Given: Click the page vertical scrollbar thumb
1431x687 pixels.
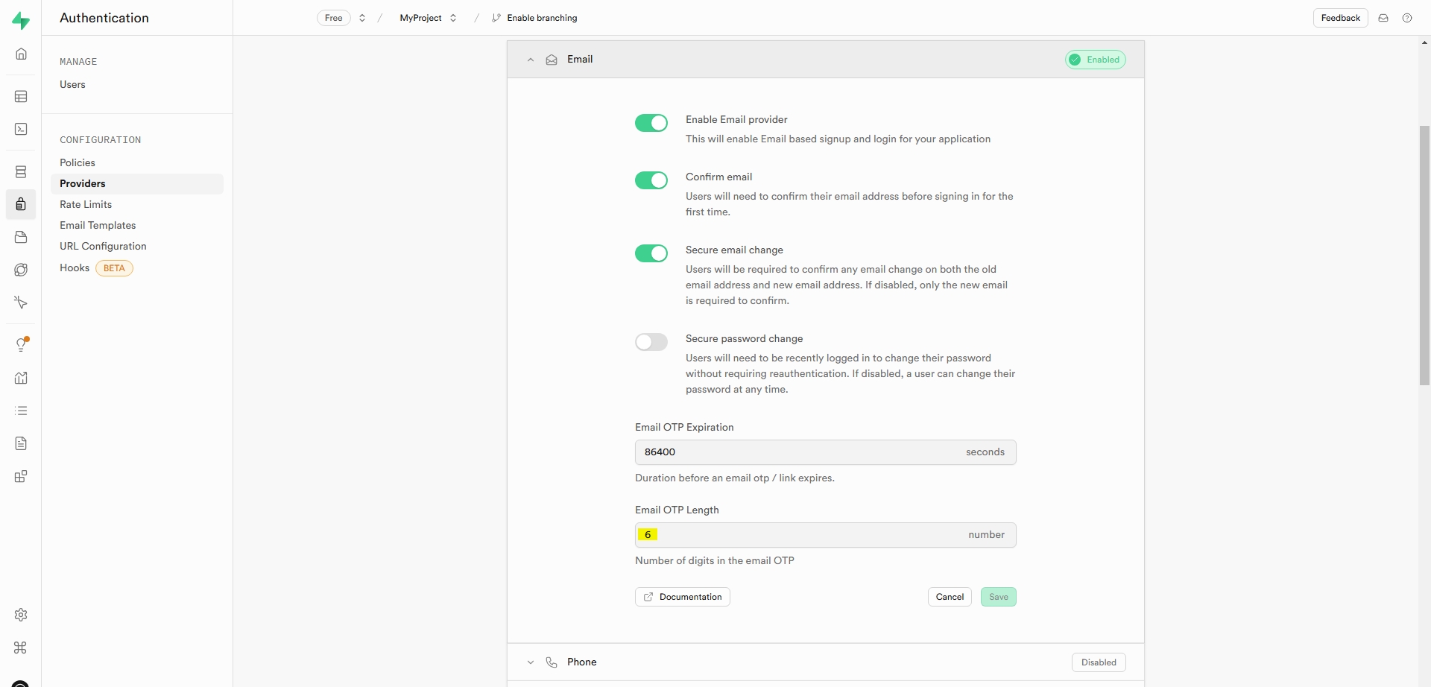Looking at the screenshot, I should pos(1424,255).
